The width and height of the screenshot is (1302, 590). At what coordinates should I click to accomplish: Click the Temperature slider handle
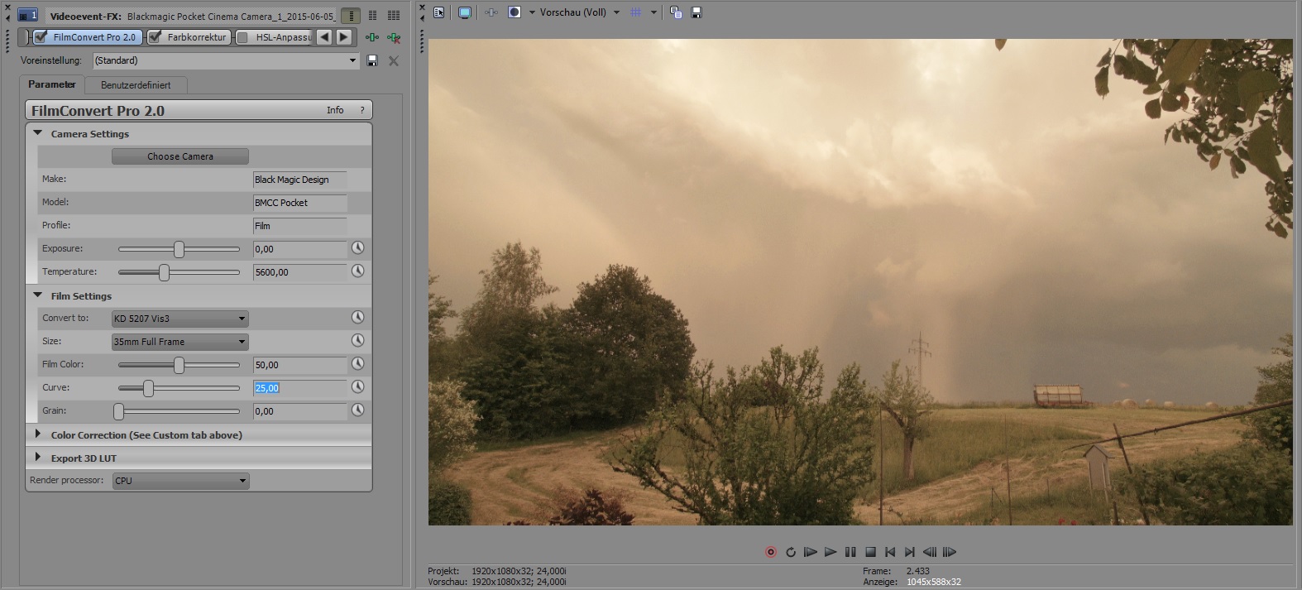pyautogui.click(x=164, y=272)
